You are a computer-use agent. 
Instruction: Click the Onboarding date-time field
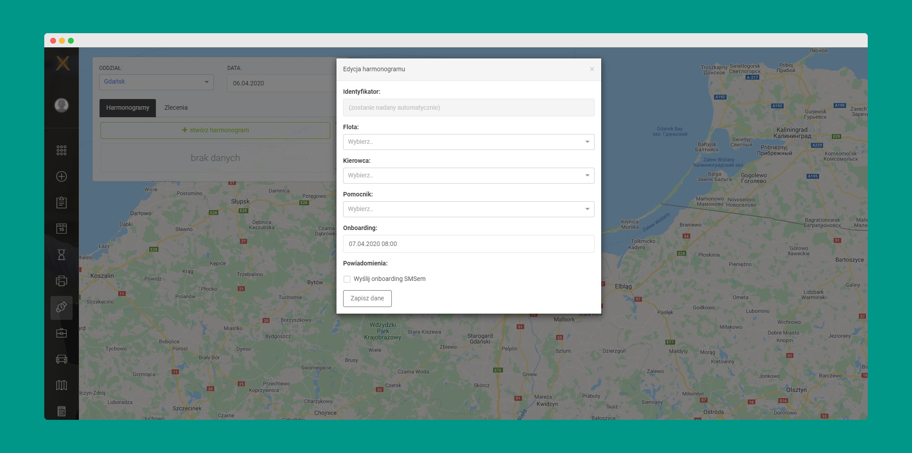tap(468, 244)
